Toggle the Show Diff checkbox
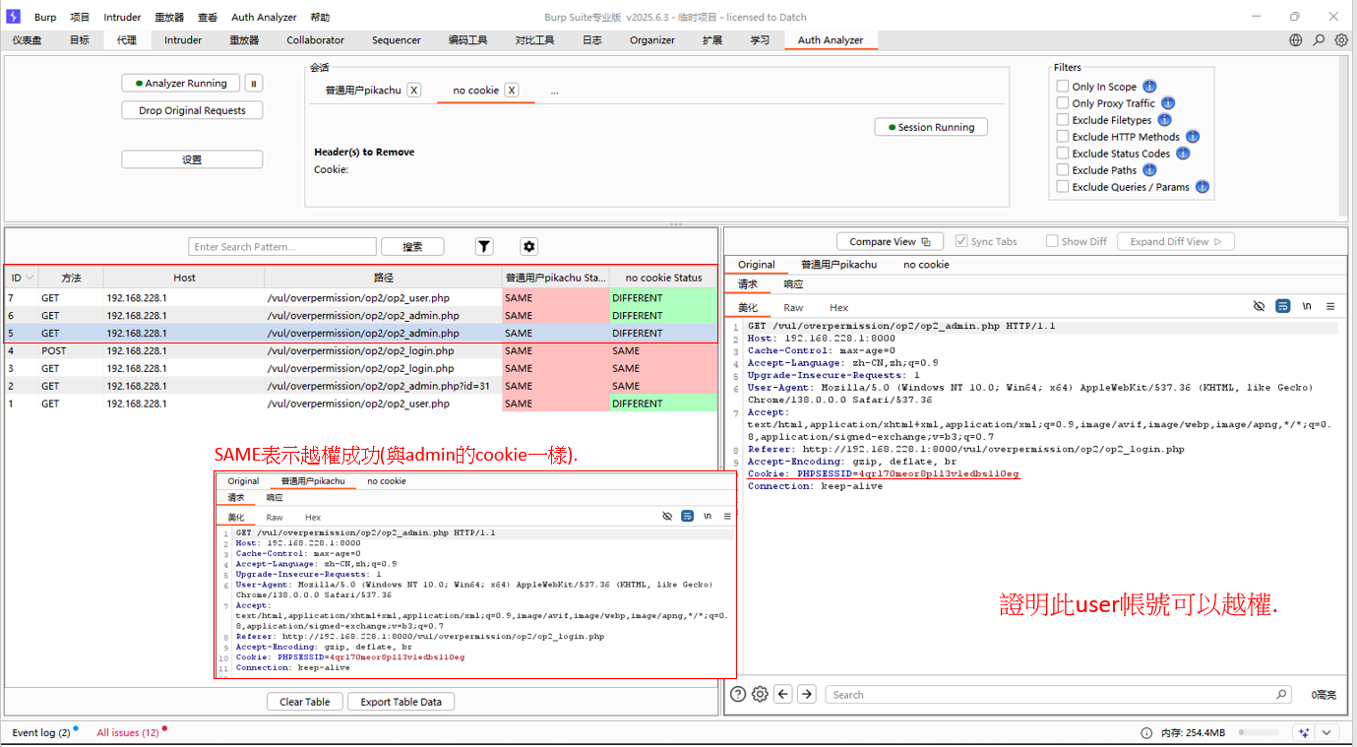 1052,241
